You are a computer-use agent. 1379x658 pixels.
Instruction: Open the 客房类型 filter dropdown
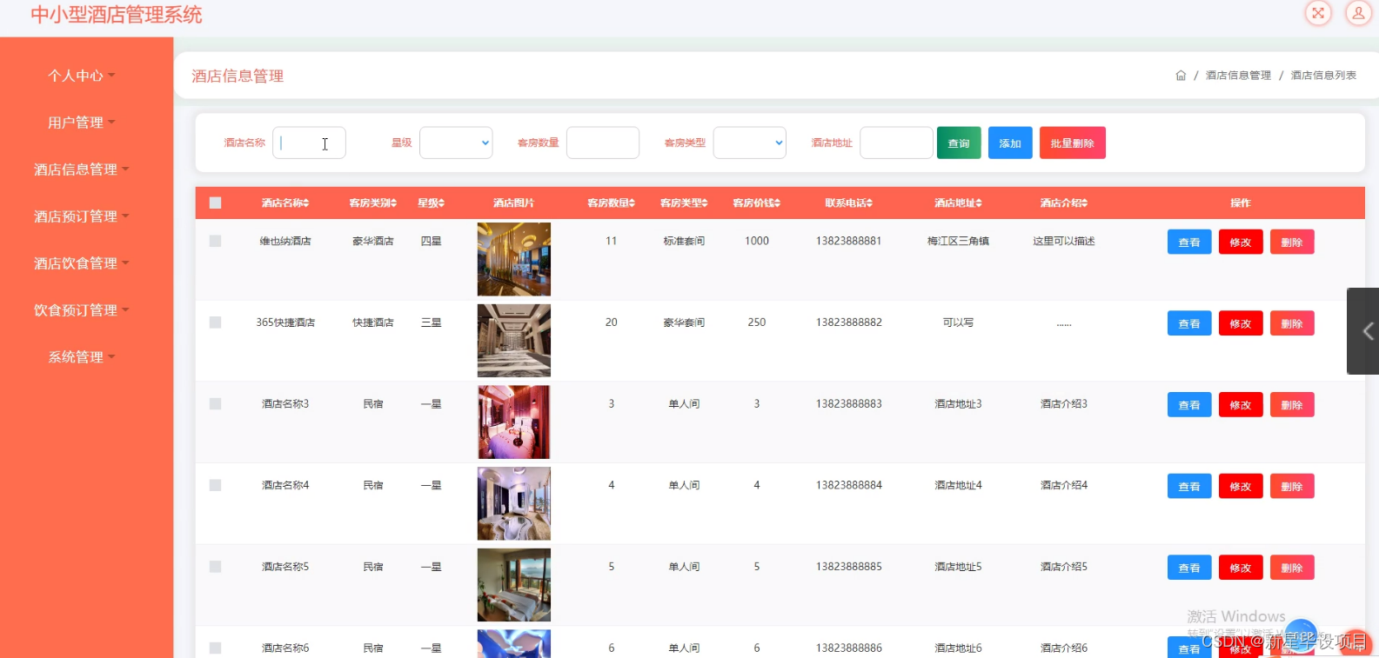click(x=749, y=143)
